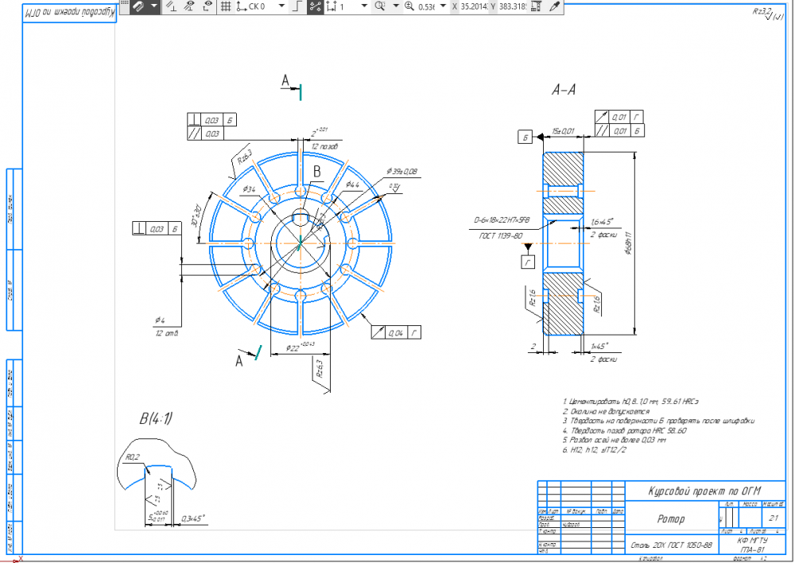This screenshot has width=795, height=563.
Task: Toggle orthogonal drawing mode
Action: (296, 6)
